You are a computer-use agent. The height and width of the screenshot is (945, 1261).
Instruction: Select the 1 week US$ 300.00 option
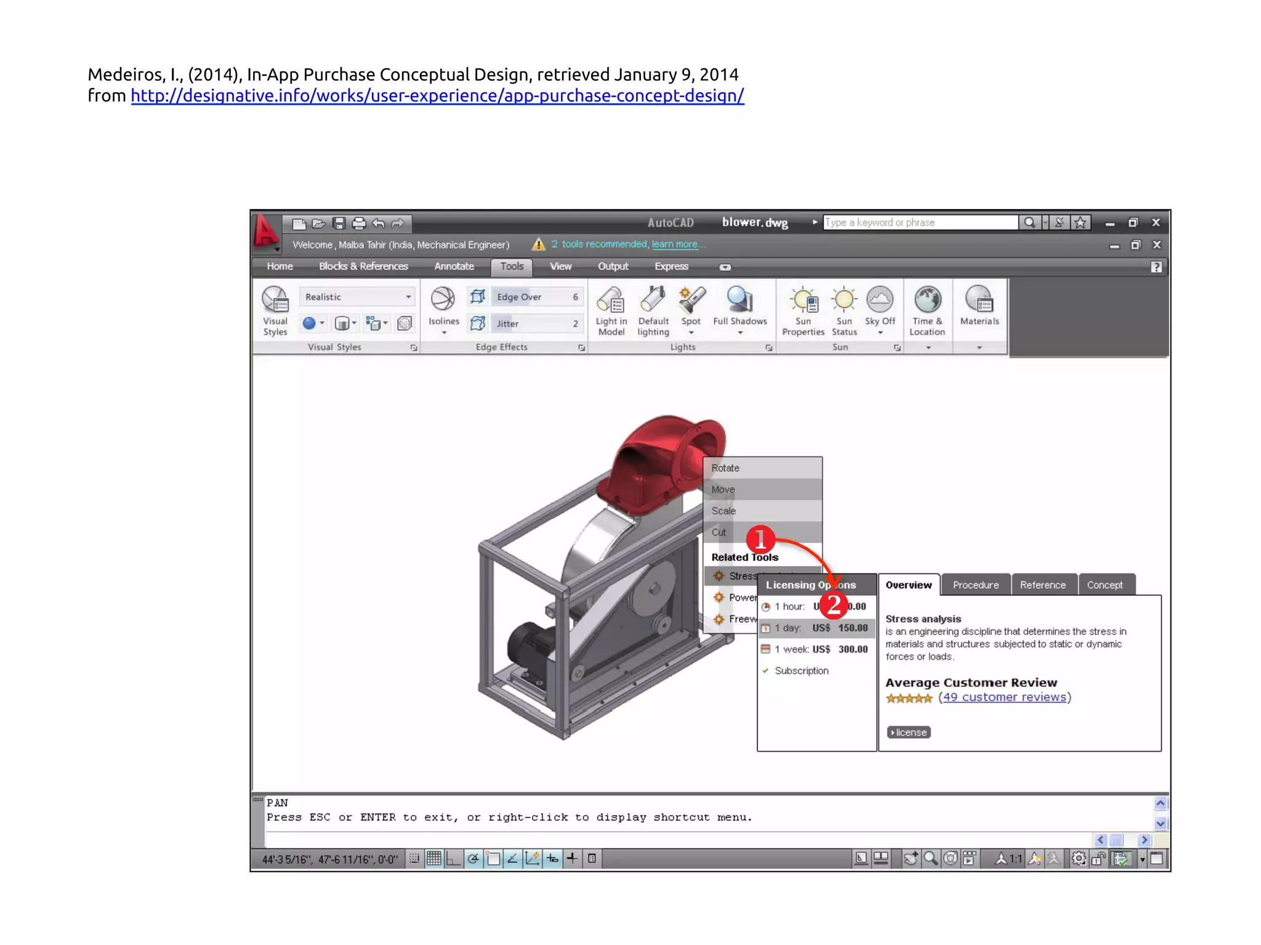tap(816, 650)
